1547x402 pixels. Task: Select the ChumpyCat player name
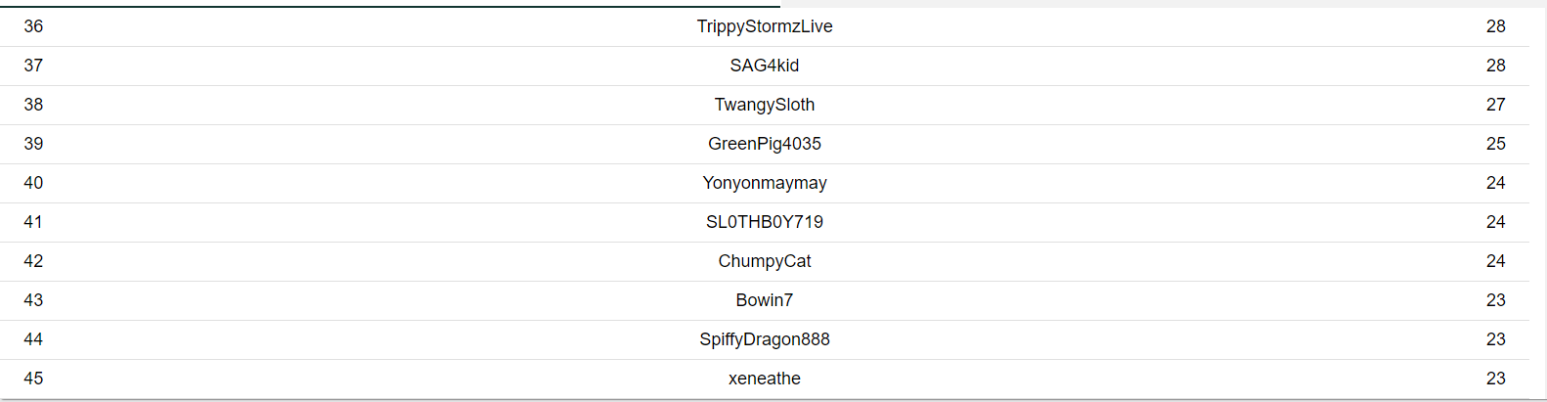(765, 261)
